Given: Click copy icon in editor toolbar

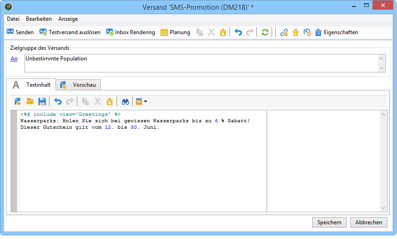Looking at the screenshot, I should [86, 102].
